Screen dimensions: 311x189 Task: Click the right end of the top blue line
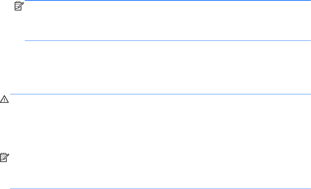(310, 1)
